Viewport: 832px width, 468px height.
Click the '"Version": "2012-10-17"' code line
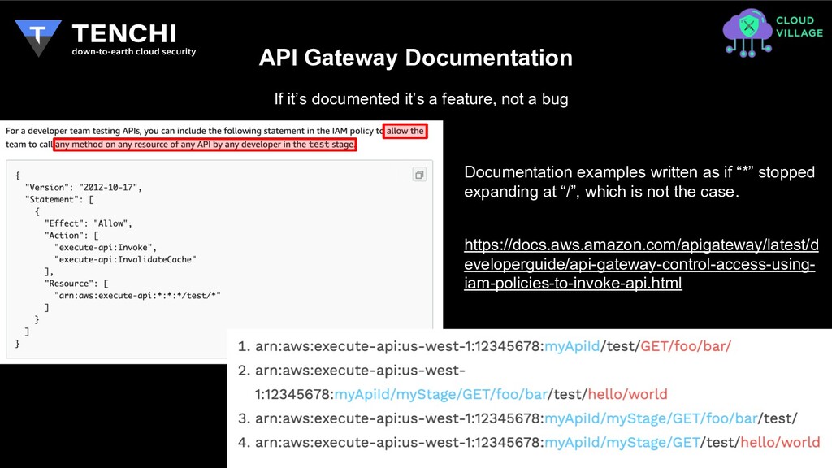[84, 188]
